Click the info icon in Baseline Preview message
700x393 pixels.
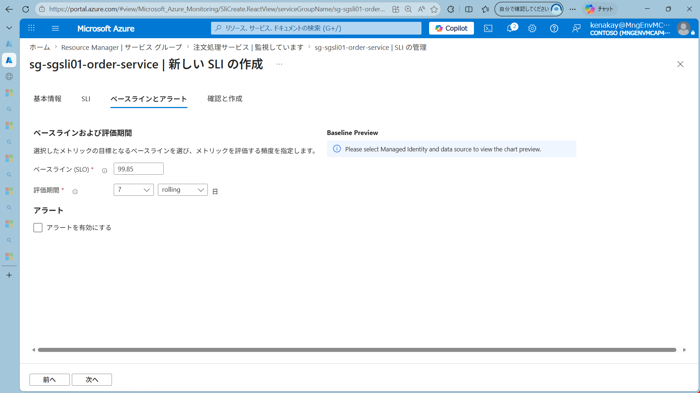[x=337, y=149]
